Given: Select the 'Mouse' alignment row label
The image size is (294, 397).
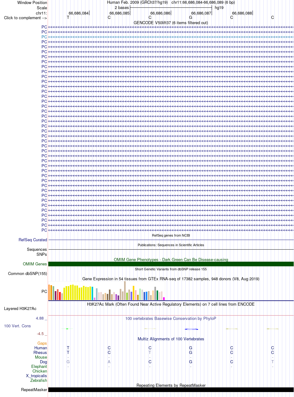Looking at the screenshot, I should coord(41,357).
